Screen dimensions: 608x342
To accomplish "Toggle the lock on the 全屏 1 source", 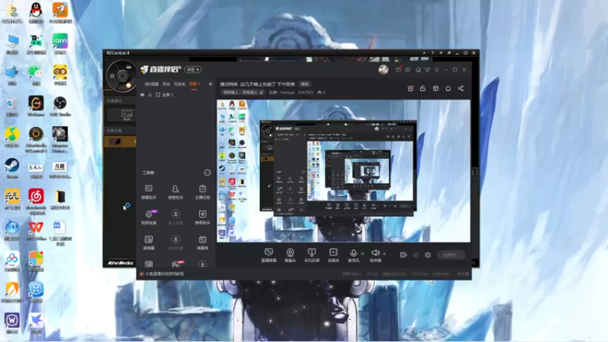I will [x=150, y=94].
